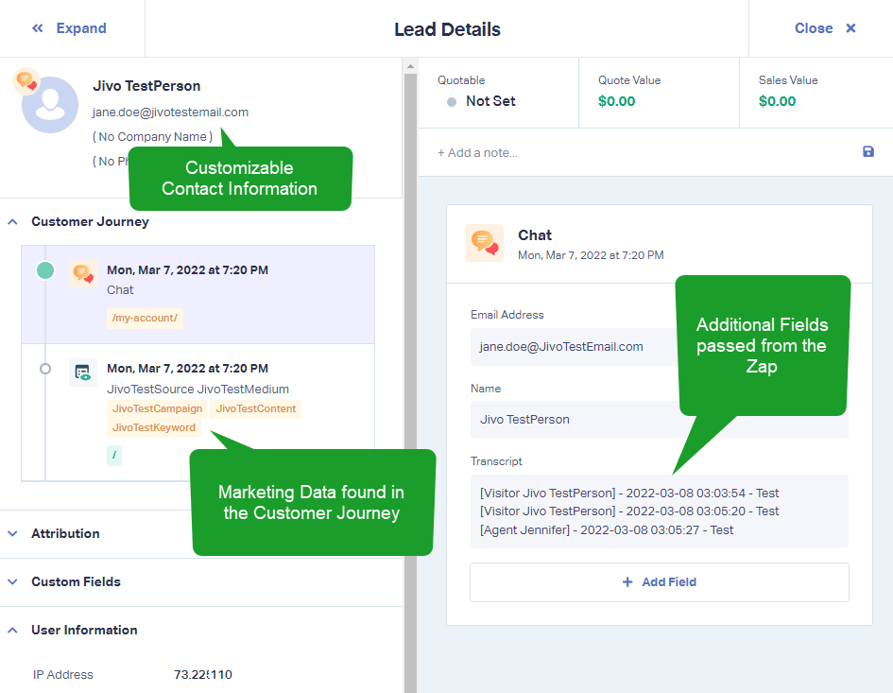Click the X icon next to Close
This screenshot has height=693, width=893.
[x=850, y=28]
